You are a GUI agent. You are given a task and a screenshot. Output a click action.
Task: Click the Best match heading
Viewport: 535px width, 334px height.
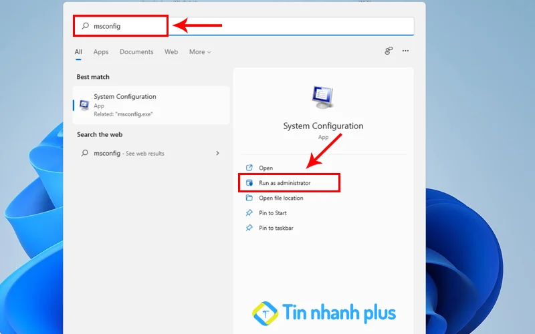pyautogui.click(x=93, y=77)
